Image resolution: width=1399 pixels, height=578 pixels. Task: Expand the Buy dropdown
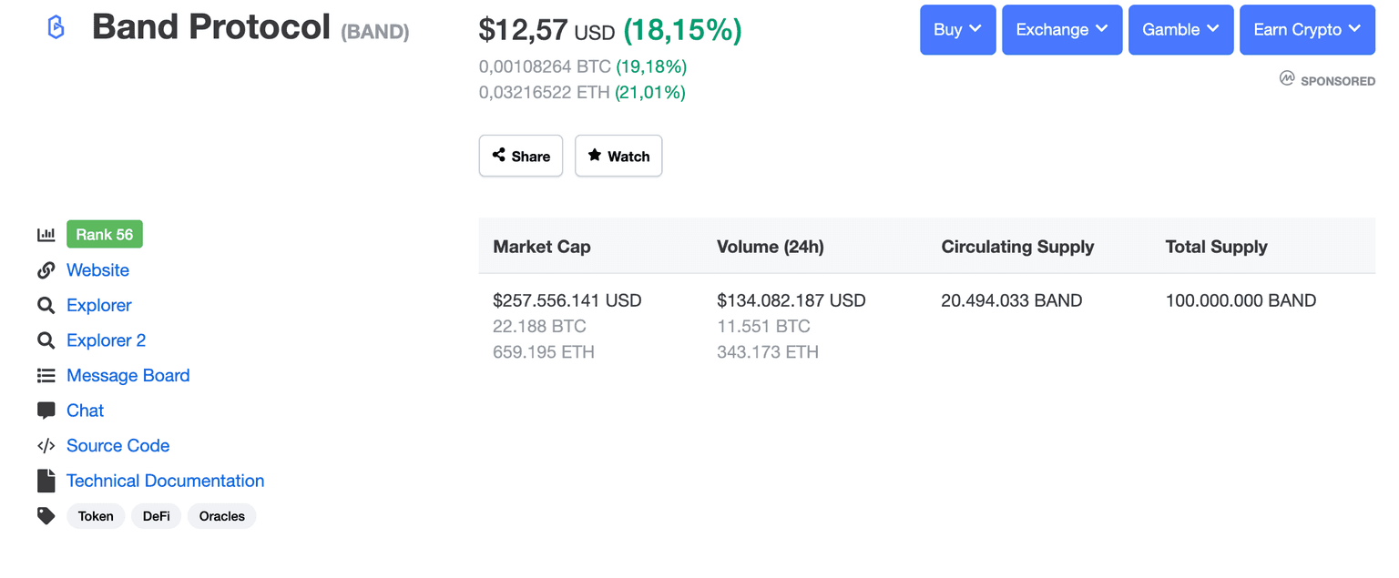pos(957,30)
